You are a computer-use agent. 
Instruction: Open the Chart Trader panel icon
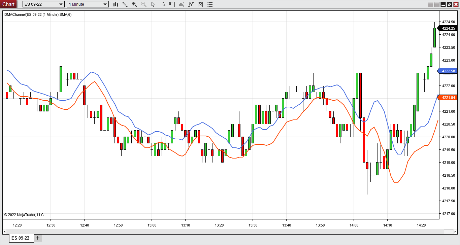point(172,4)
